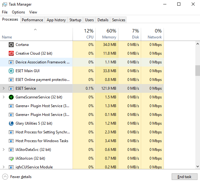Click the scrollbar down arrow
The width and height of the screenshot is (200, 184).
(198, 167)
